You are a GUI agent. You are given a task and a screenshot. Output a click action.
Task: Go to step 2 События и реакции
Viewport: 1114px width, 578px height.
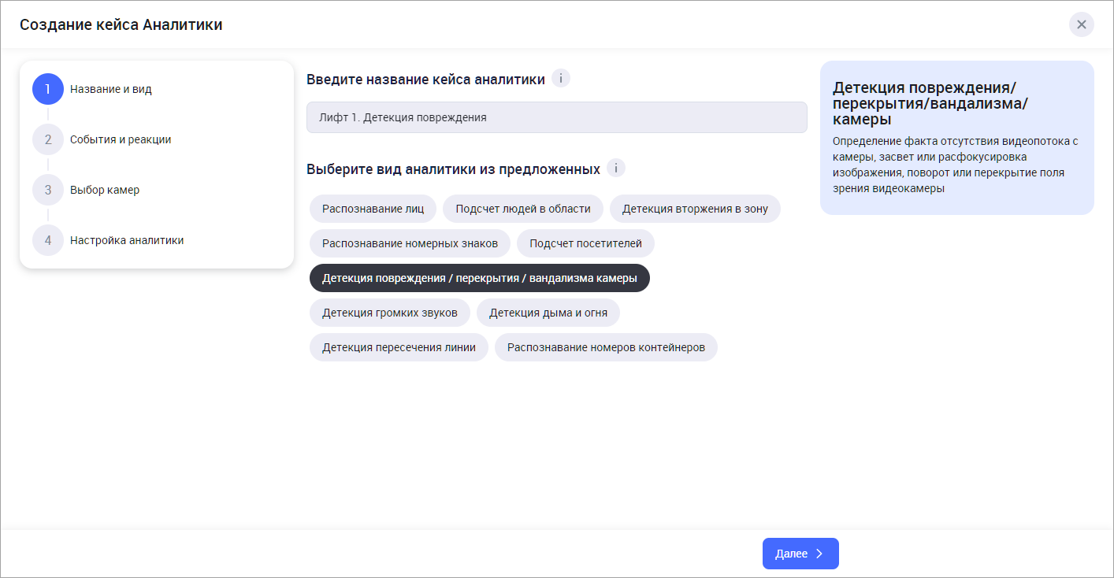tap(120, 139)
